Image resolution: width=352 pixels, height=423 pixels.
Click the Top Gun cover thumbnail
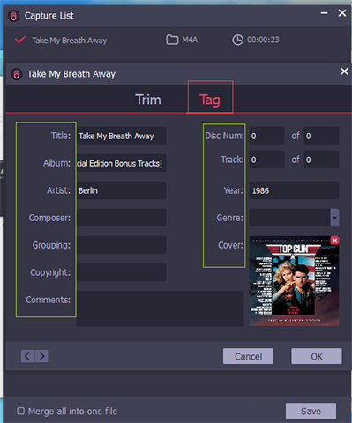pos(294,281)
